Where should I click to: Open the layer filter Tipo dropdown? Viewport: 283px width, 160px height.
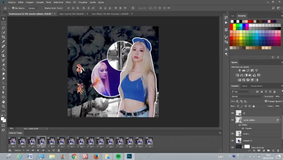point(241,92)
